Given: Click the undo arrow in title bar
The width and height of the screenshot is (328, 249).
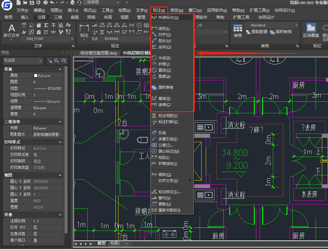Looking at the screenshot, I should point(52,2).
